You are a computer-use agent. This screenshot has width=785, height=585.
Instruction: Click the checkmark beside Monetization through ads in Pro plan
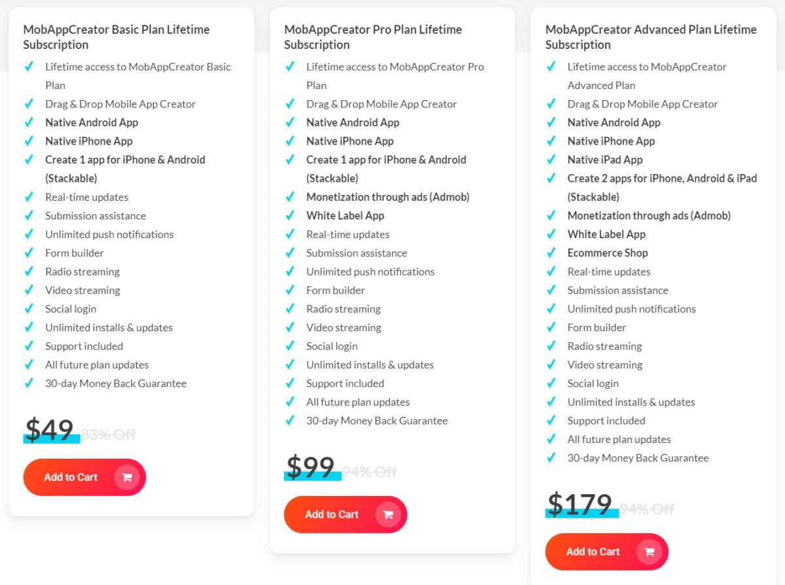[290, 197]
